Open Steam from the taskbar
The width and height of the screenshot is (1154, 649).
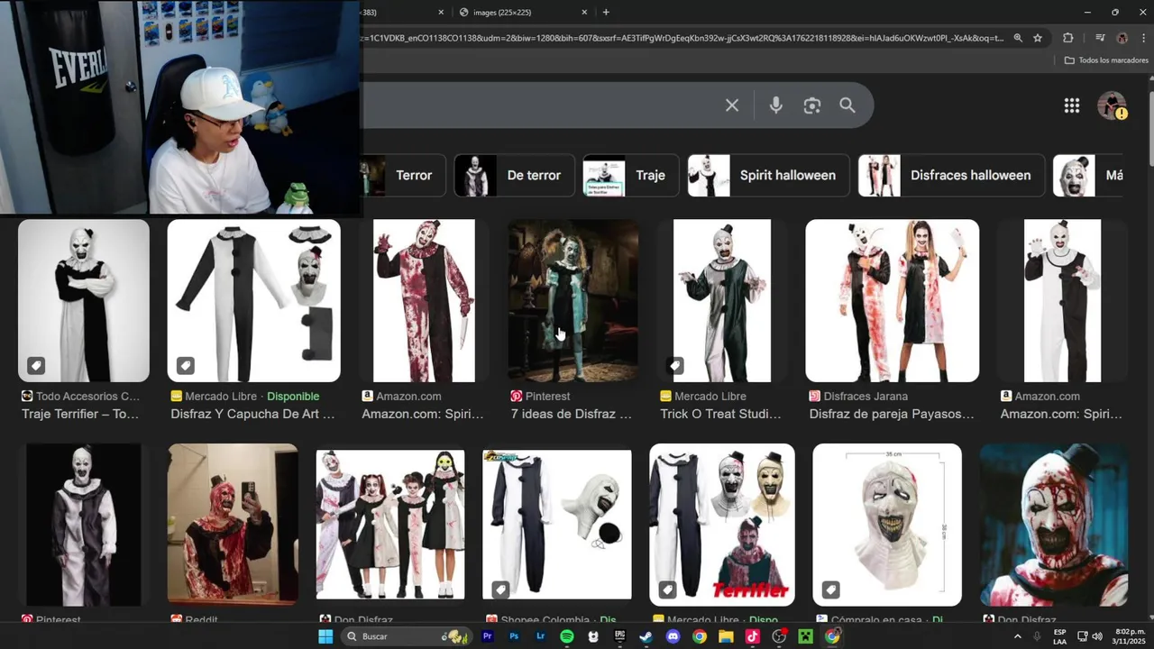[646, 636]
